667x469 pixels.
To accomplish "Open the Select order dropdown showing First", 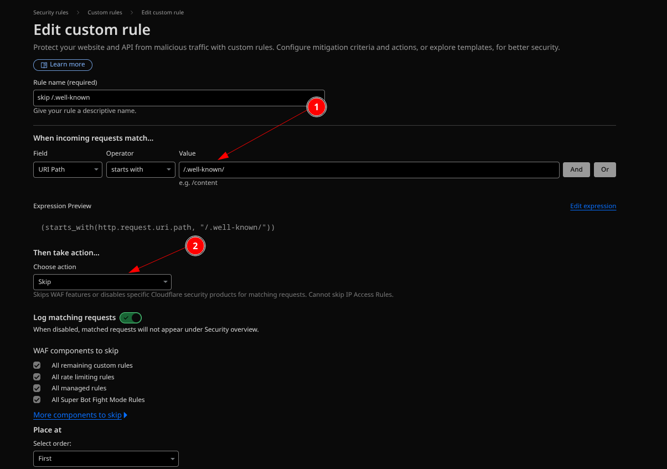I will [106, 458].
